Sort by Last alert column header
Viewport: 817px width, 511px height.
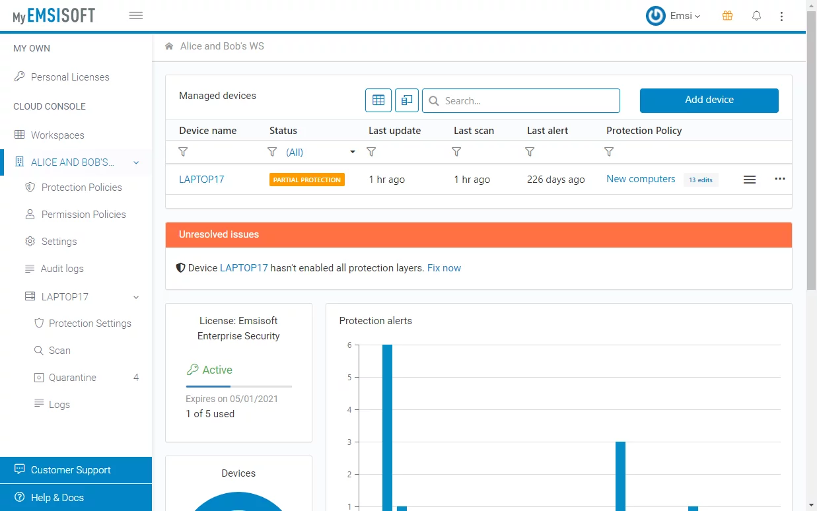(x=548, y=131)
